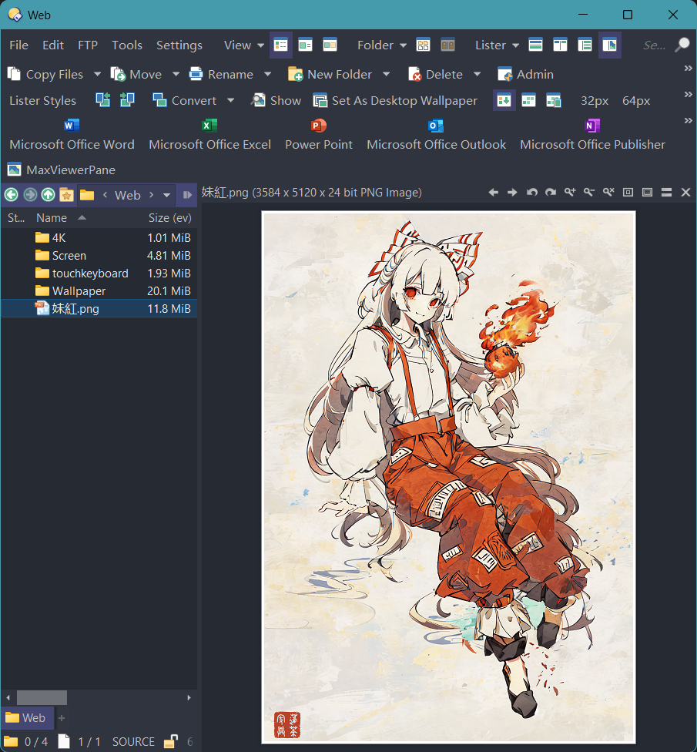
Task: Open Copy Files dropdown arrow
Action: point(97,74)
